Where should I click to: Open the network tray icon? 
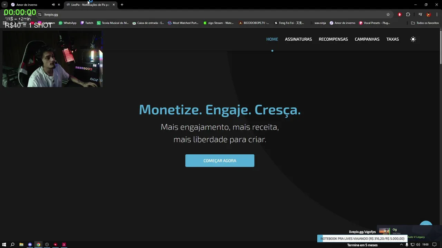click(x=412, y=245)
